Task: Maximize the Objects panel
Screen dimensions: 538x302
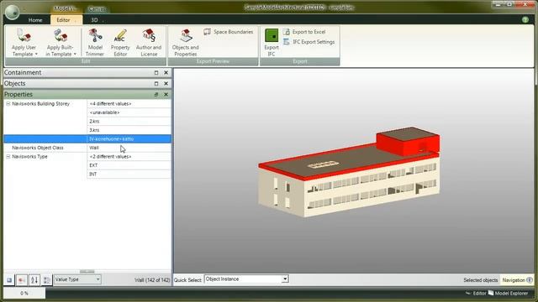Action: pos(156,84)
